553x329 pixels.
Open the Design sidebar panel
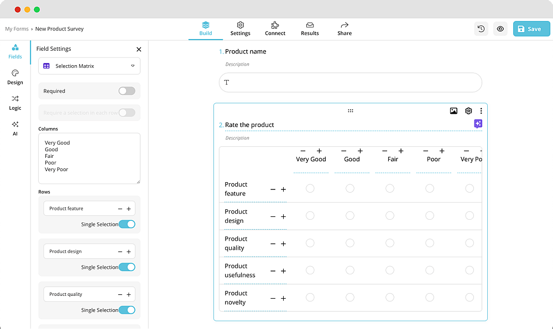(x=15, y=77)
